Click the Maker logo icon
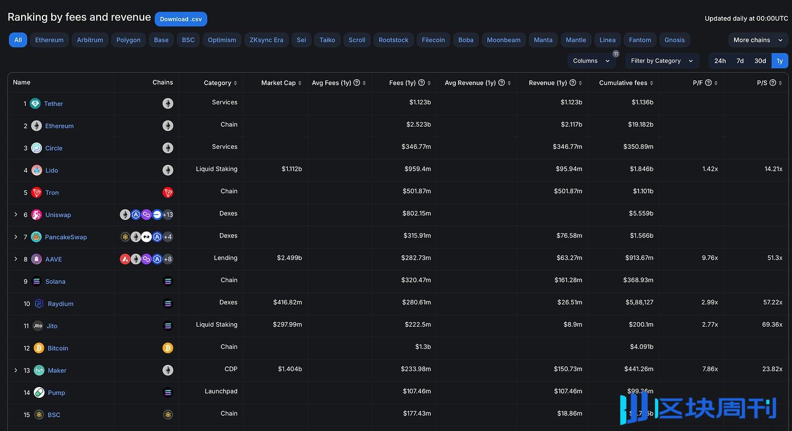Image resolution: width=792 pixels, height=431 pixels. (x=39, y=371)
